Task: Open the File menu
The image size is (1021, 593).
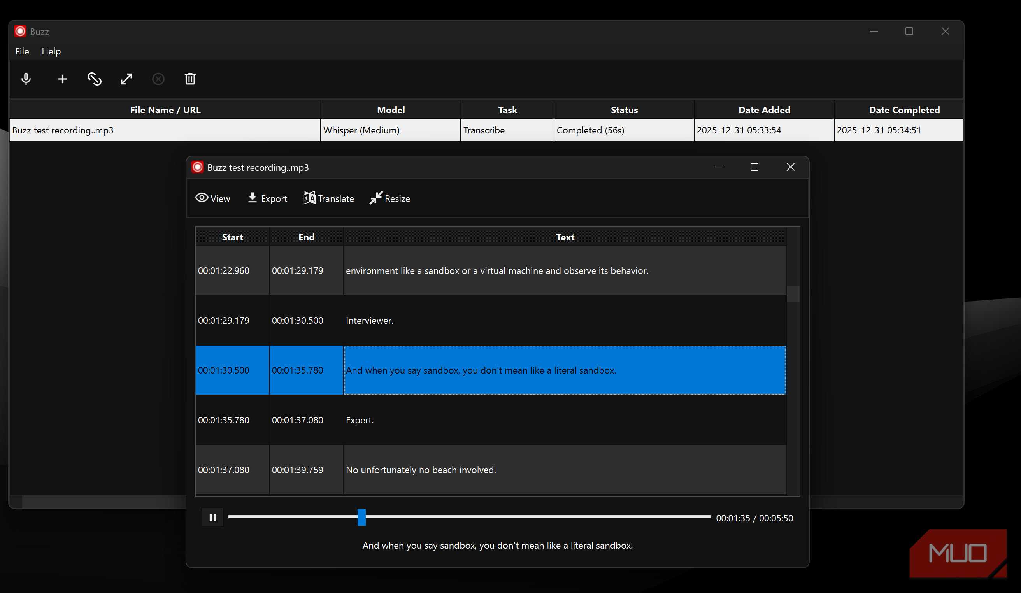Action: pyautogui.click(x=22, y=51)
